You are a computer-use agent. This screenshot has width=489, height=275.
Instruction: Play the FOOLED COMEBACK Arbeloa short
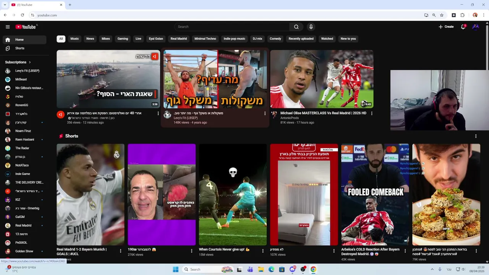[x=375, y=194]
